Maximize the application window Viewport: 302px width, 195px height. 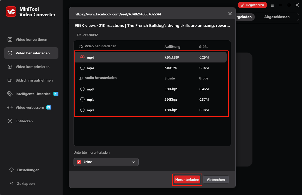289,5
